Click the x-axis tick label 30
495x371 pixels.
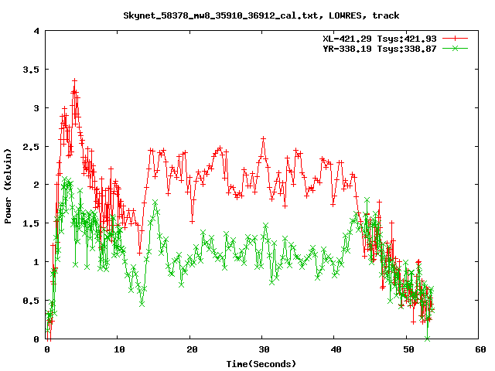(264, 349)
